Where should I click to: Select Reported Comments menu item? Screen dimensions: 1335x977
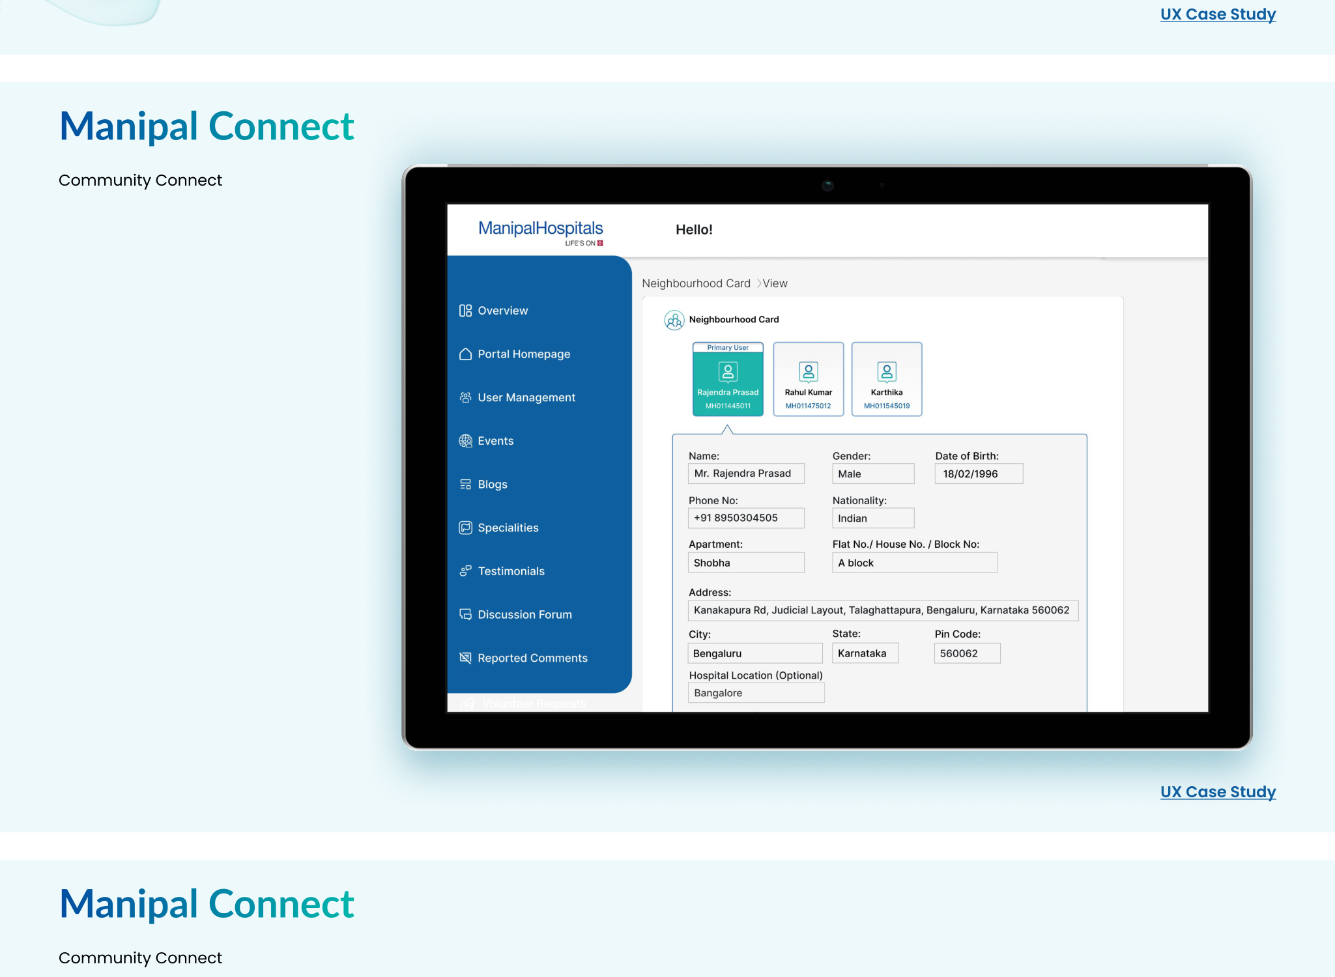coord(532,658)
